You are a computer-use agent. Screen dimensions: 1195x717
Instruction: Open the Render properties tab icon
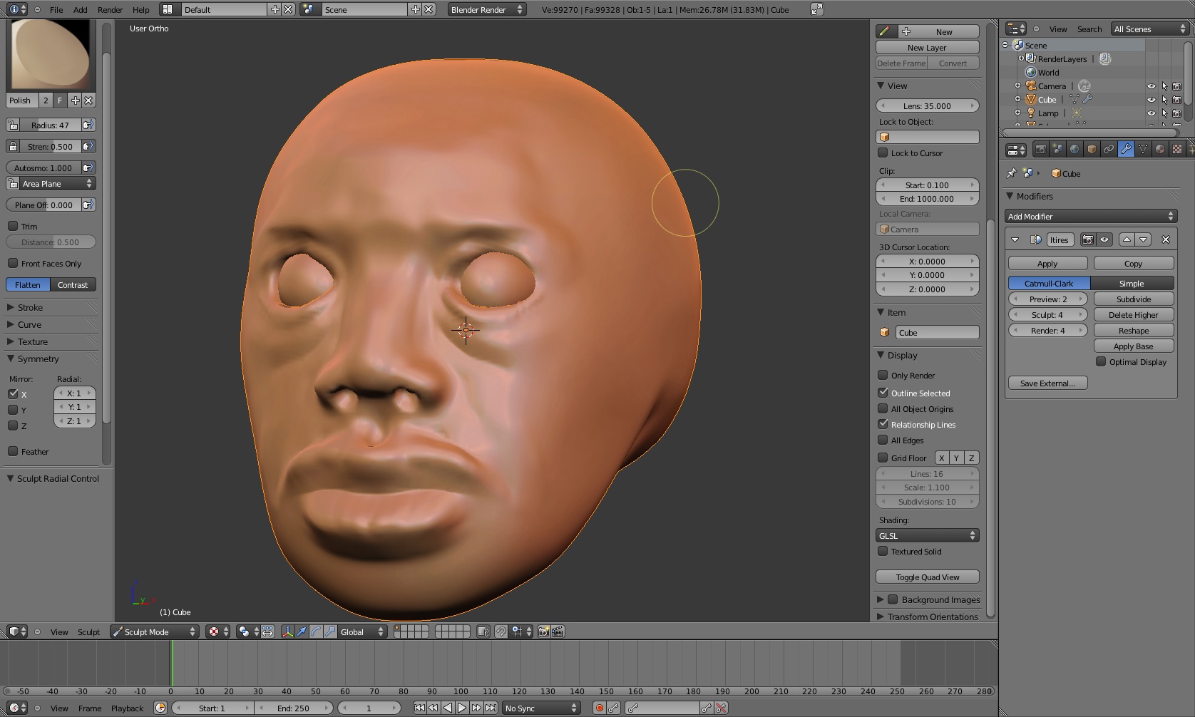point(1040,150)
